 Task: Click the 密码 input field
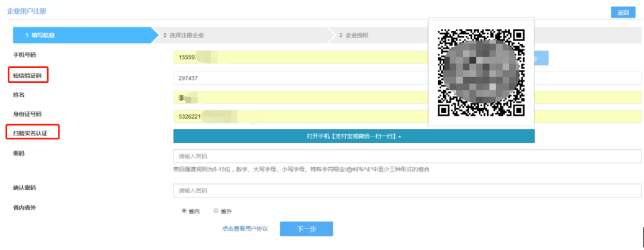407,156
